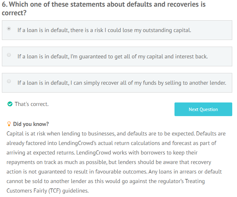
Task: Click 'Treating' at the end of the regulator's line
Action: point(195,181)
